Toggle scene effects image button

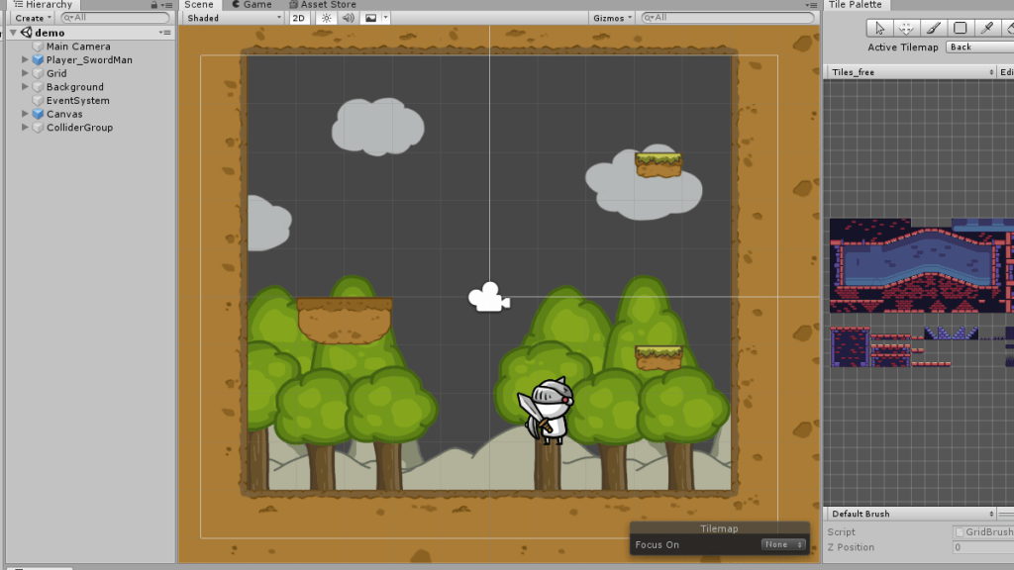pyautogui.click(x=371, y=18)
